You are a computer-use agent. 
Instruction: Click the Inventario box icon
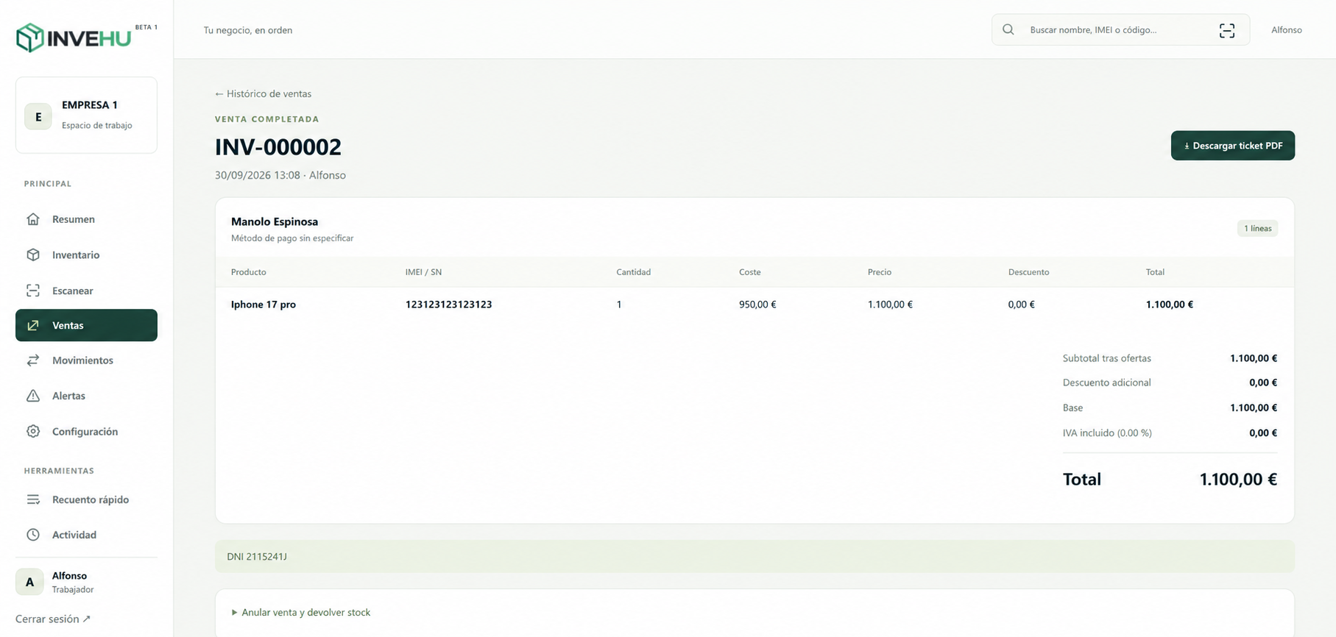33,255
